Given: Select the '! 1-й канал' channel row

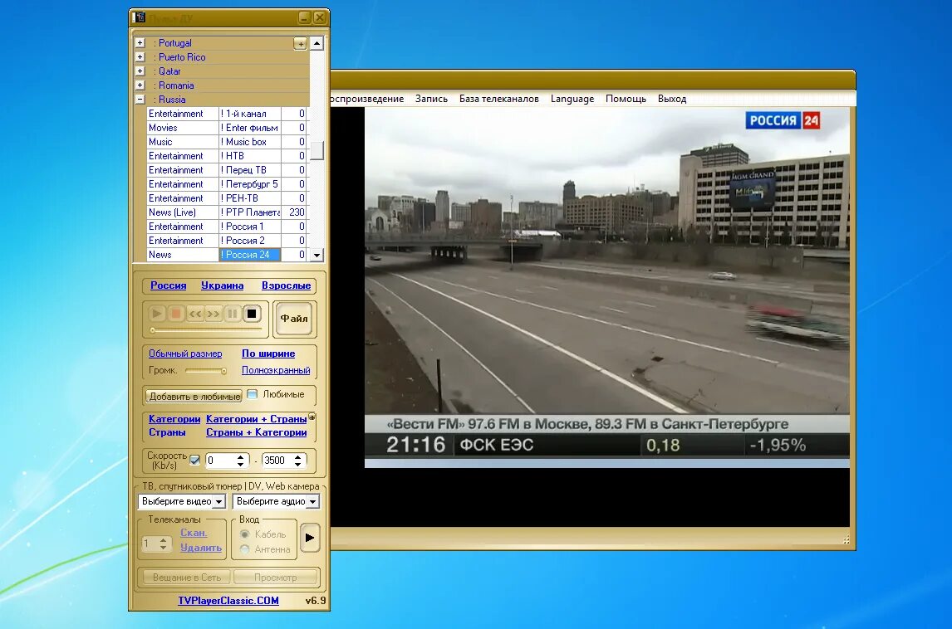Looking at the screenshot, I should click(x=227, y=114).
